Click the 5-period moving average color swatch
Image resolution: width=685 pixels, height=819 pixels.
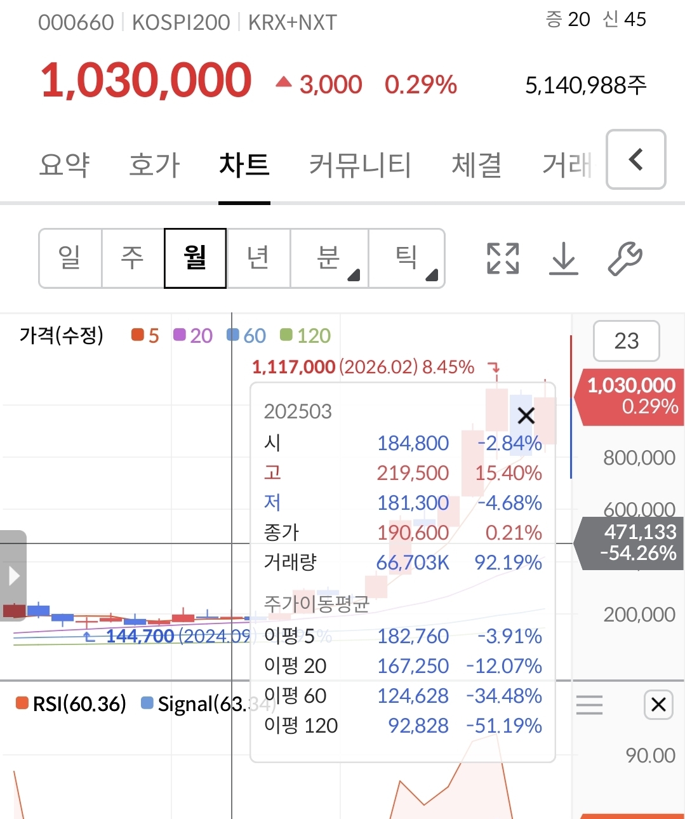[138, 335]
